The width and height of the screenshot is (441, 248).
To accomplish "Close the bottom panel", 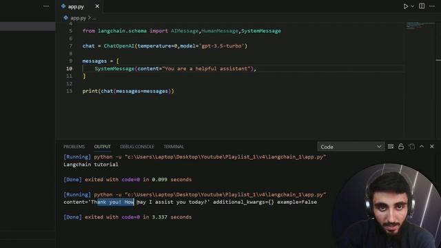I will pyautogui.click(x=432, y=147).
